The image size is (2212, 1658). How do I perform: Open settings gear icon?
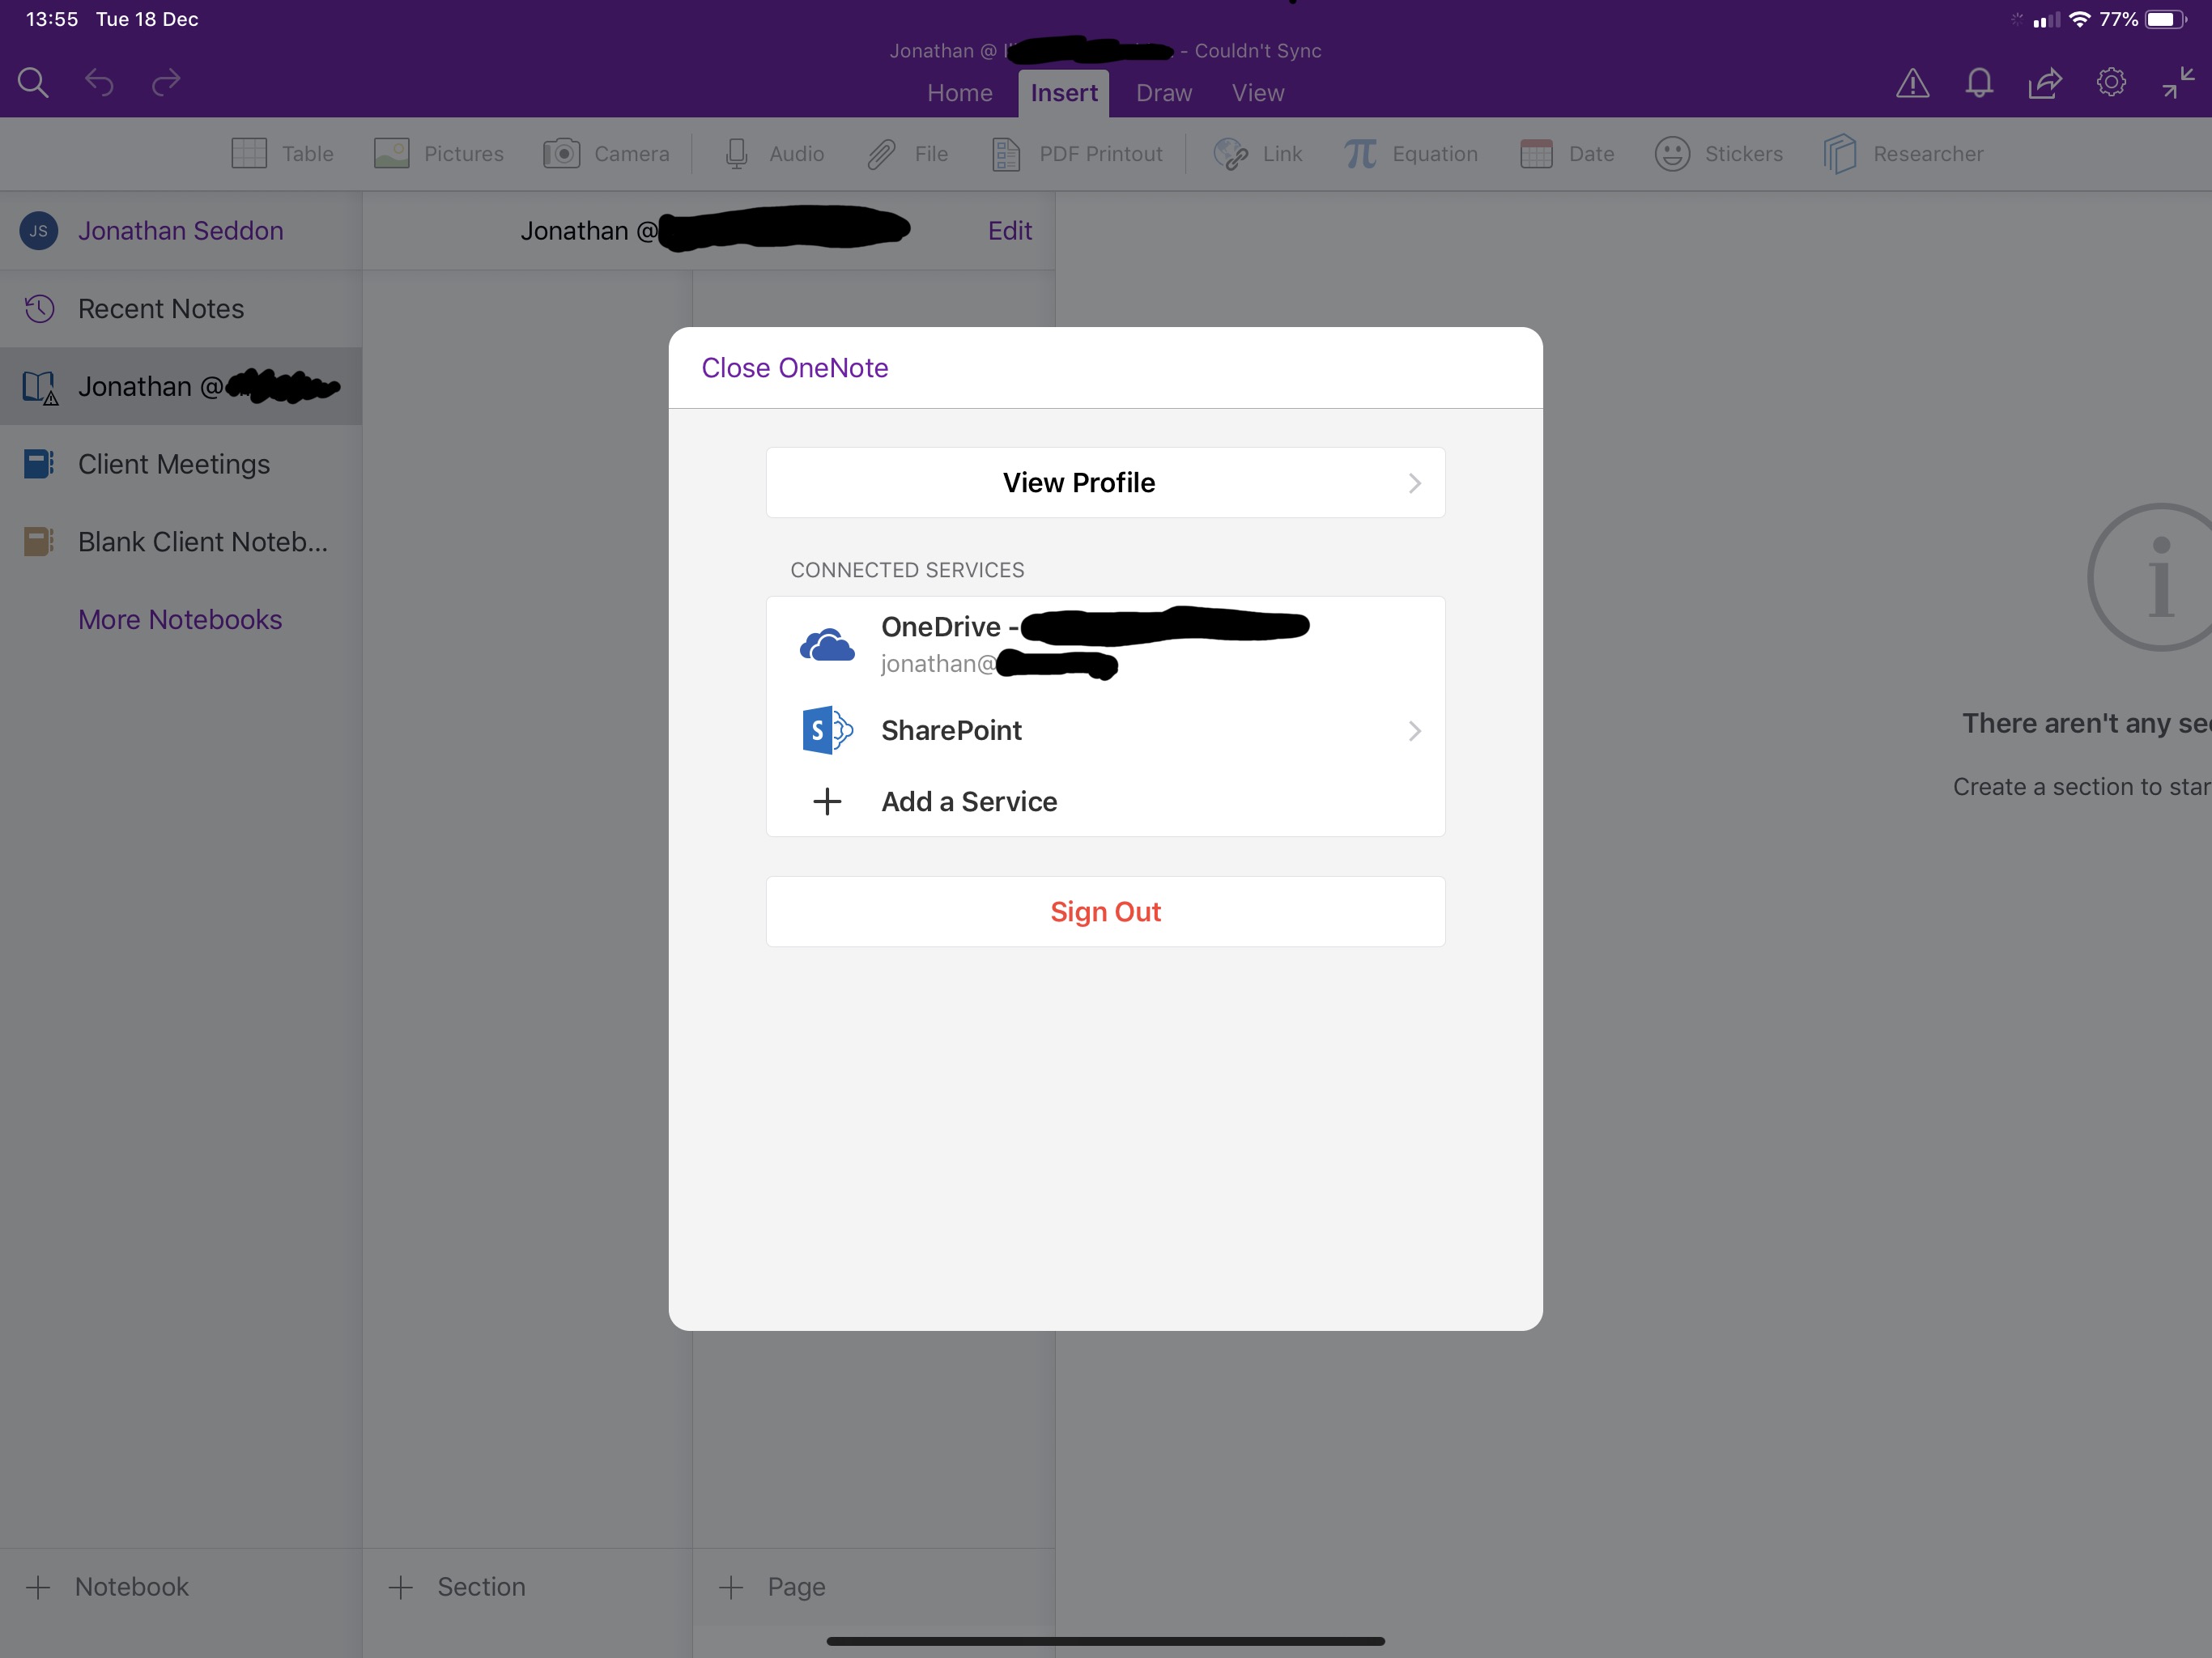click(x=2111, y=82)
